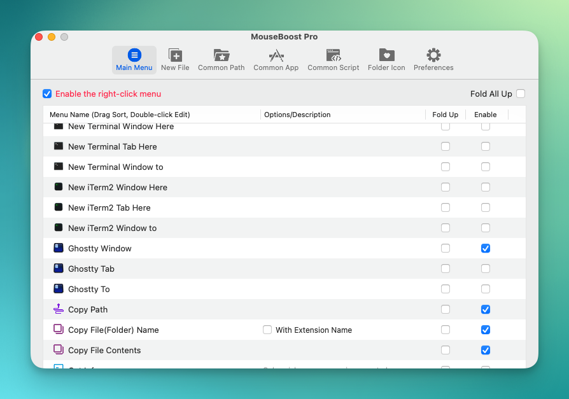
Task: Open the New File tab icon
Action: pyautogui.click(x=175, y=55)
